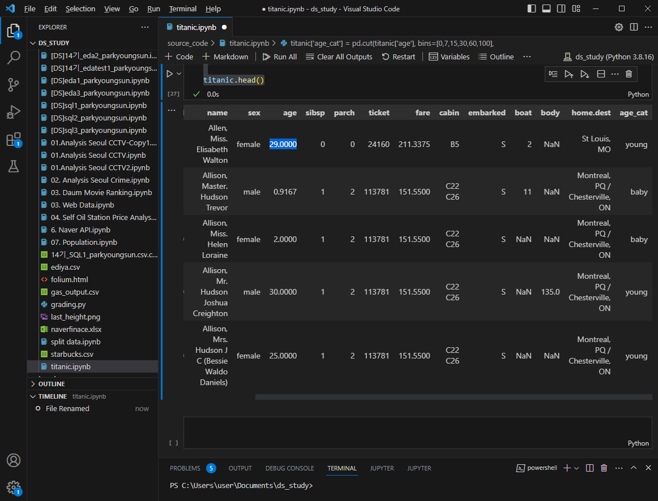658x501 pixels.
Task: Open the run cell options dropdown arrow
Action: pos(179,74)
